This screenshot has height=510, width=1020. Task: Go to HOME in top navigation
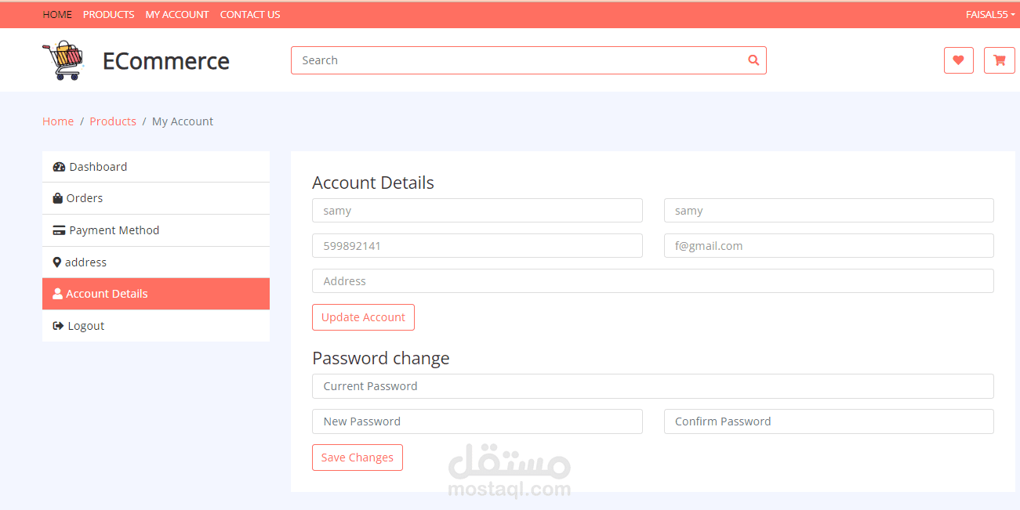(57, 14)
